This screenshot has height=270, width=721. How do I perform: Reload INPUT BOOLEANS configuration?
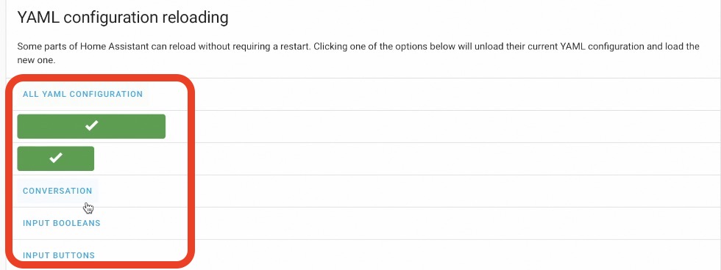(x=62, y=223)
